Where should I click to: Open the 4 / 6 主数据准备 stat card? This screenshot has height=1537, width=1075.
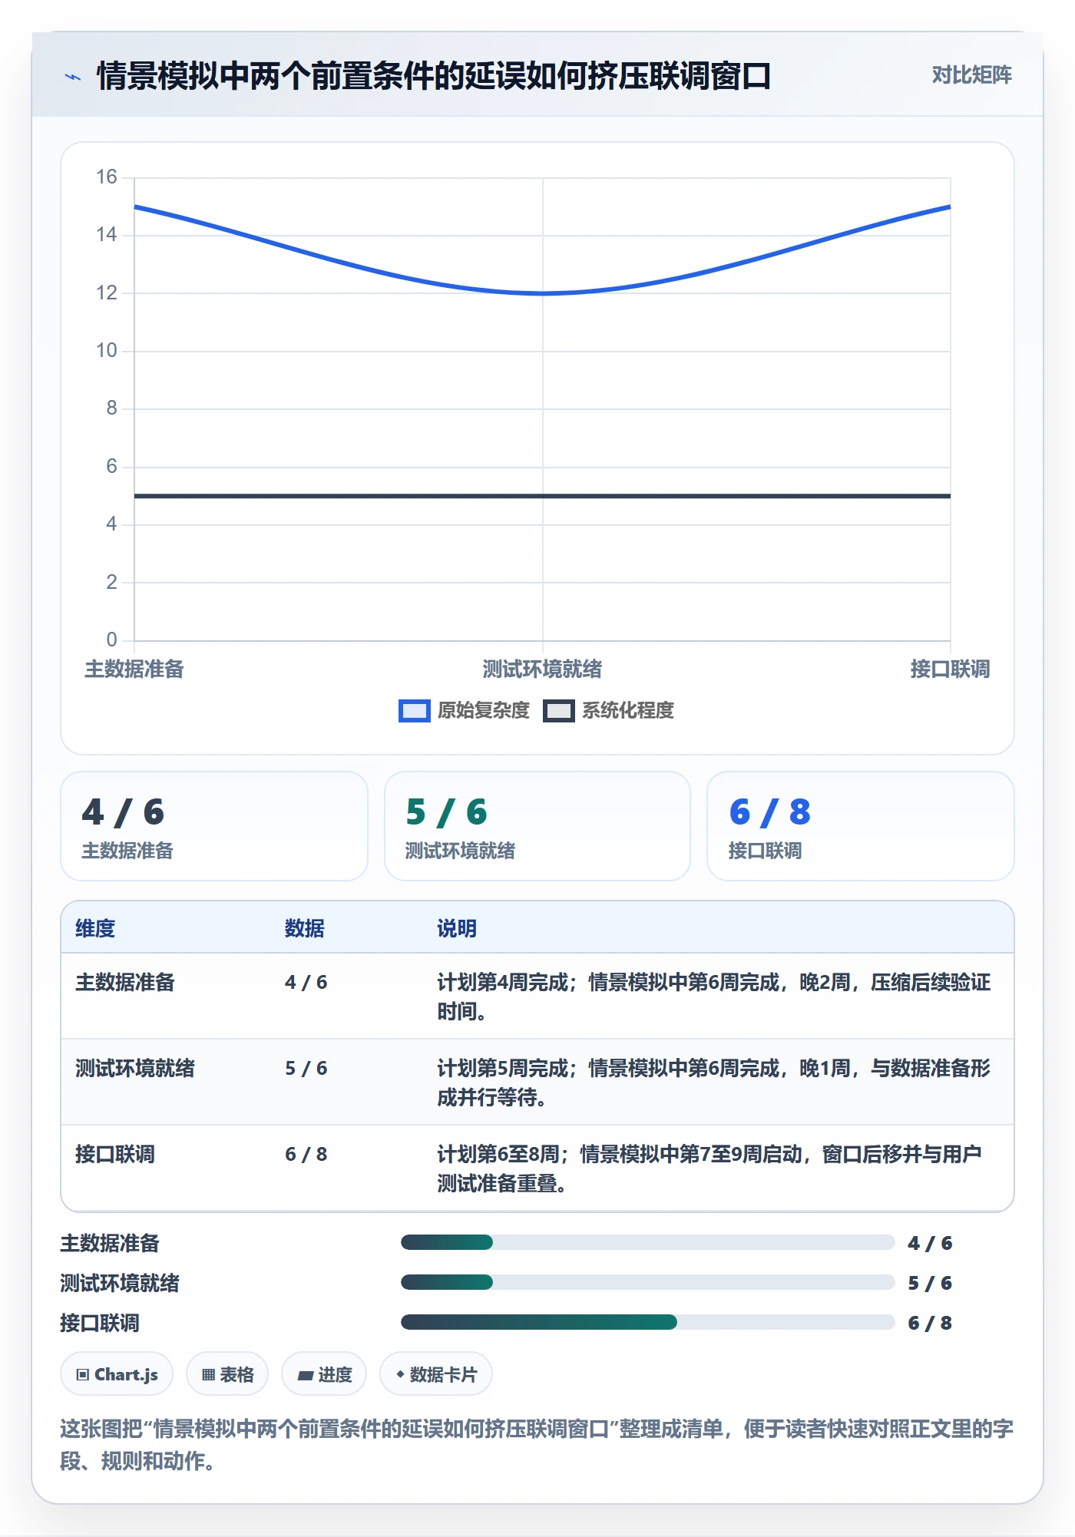click(x=214, y=826)
